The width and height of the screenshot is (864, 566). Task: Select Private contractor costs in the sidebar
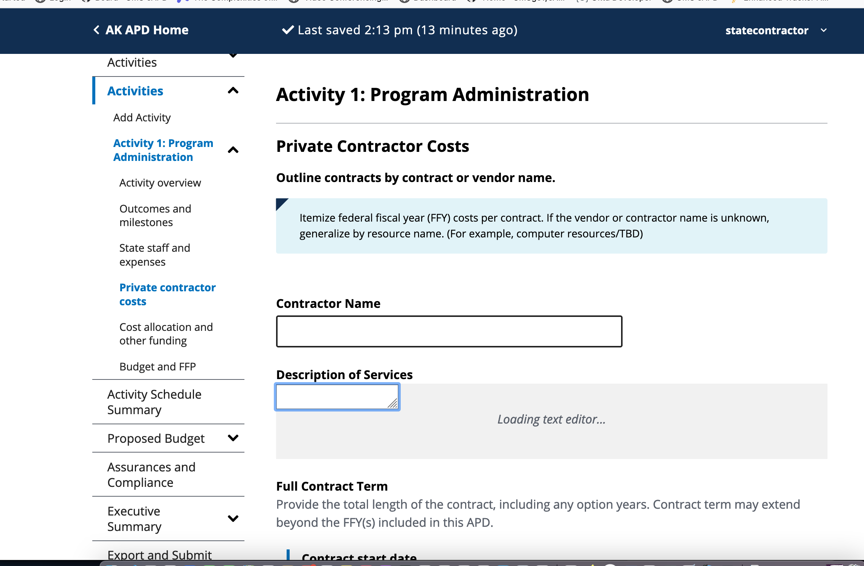[x=168, y=294]
